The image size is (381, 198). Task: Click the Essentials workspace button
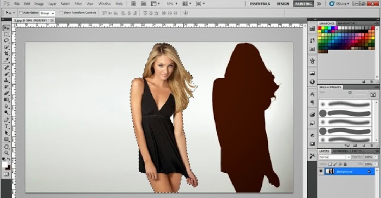pos(260,4)
